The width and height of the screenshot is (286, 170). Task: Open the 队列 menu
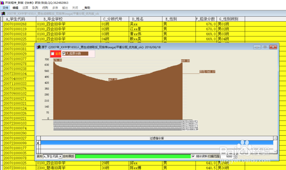pyautogui.click(x=35, y=8)
